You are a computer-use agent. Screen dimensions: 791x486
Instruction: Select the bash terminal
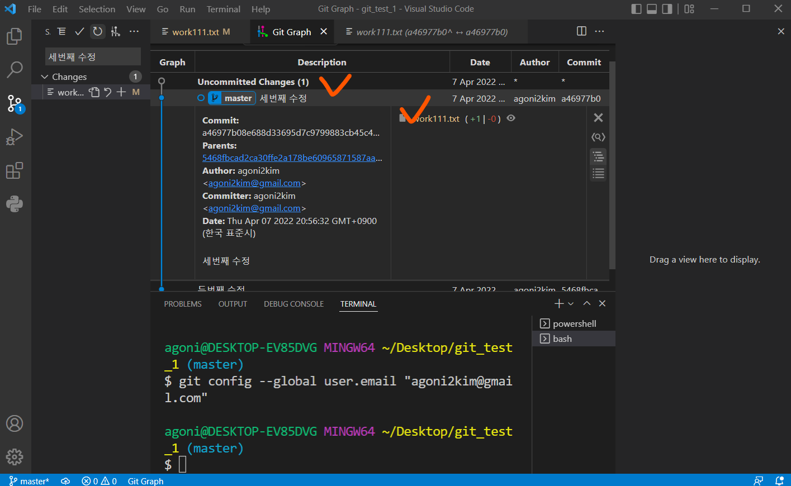[x=574, y=339]
